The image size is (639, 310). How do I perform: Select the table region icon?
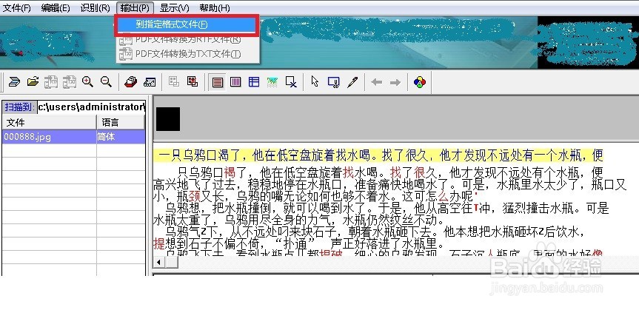point(254,82)
